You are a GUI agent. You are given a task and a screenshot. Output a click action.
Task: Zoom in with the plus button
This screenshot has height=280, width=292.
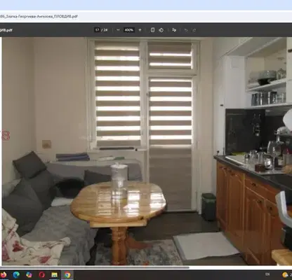[x=140, y=30]
